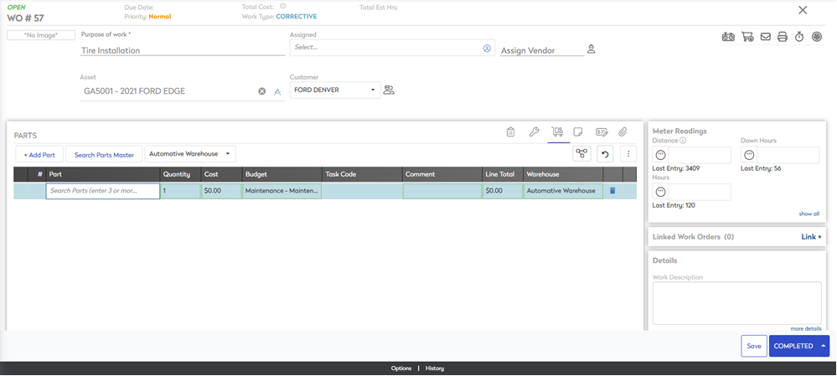Click the Search Parts input field

[x=102, y=191]
